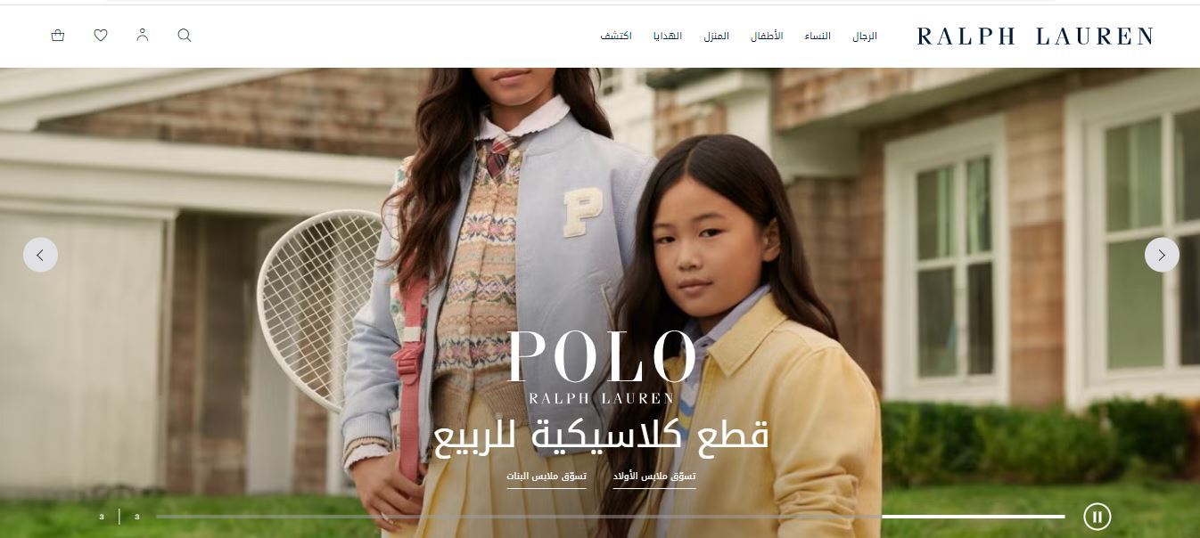1200x538 pixels.
Task: Advance to next carousel slide
Action: tap(1162, 255)
